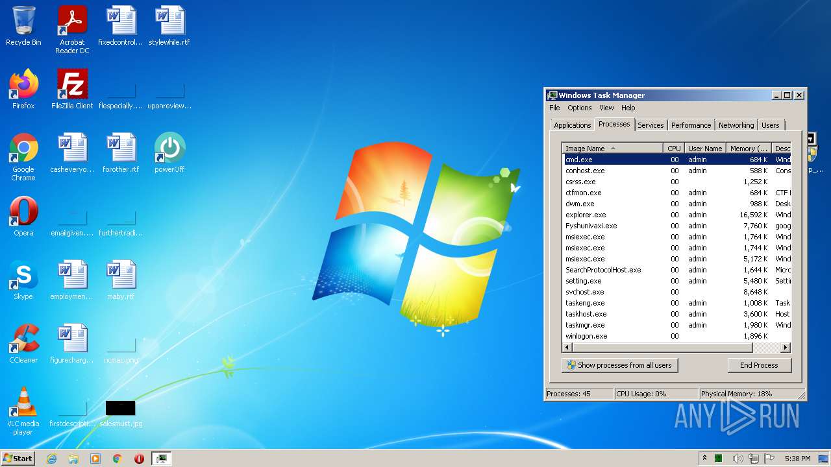Open Options menu in Task Manager
The image size is (831, 467).
580,108
